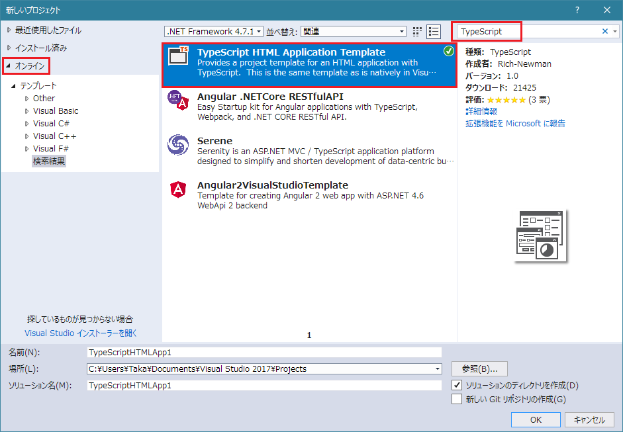
Task: Click the TypeScript search field
Action: (x=528, y=31)
